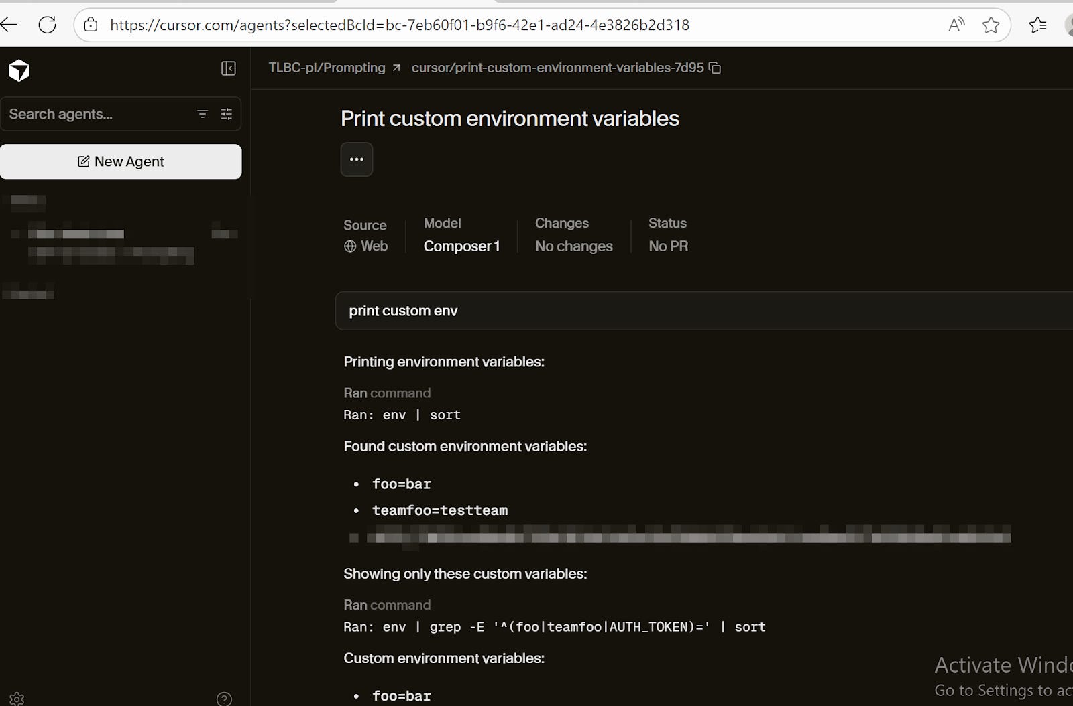Click the 'print custom env' prompt box

704,311
